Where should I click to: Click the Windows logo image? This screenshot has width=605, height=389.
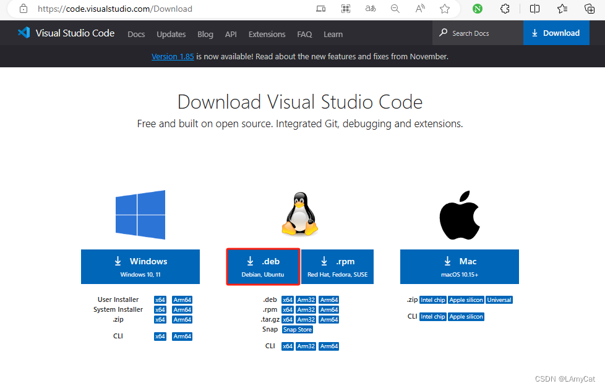pos(140,215)
